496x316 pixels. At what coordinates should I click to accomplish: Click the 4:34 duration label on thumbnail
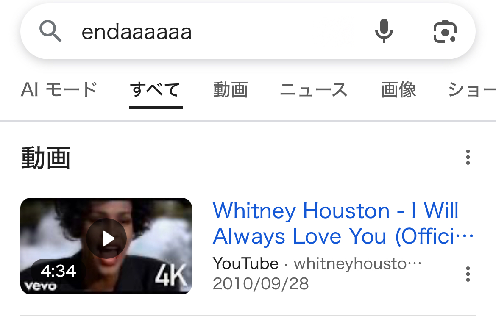[59, 271]
